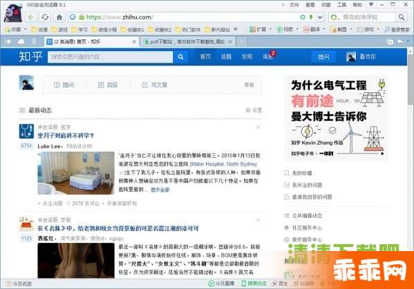Viewport: 414px width, 289px height.
Task: Click the address bar showing zhihu.com
Action: 185,17
